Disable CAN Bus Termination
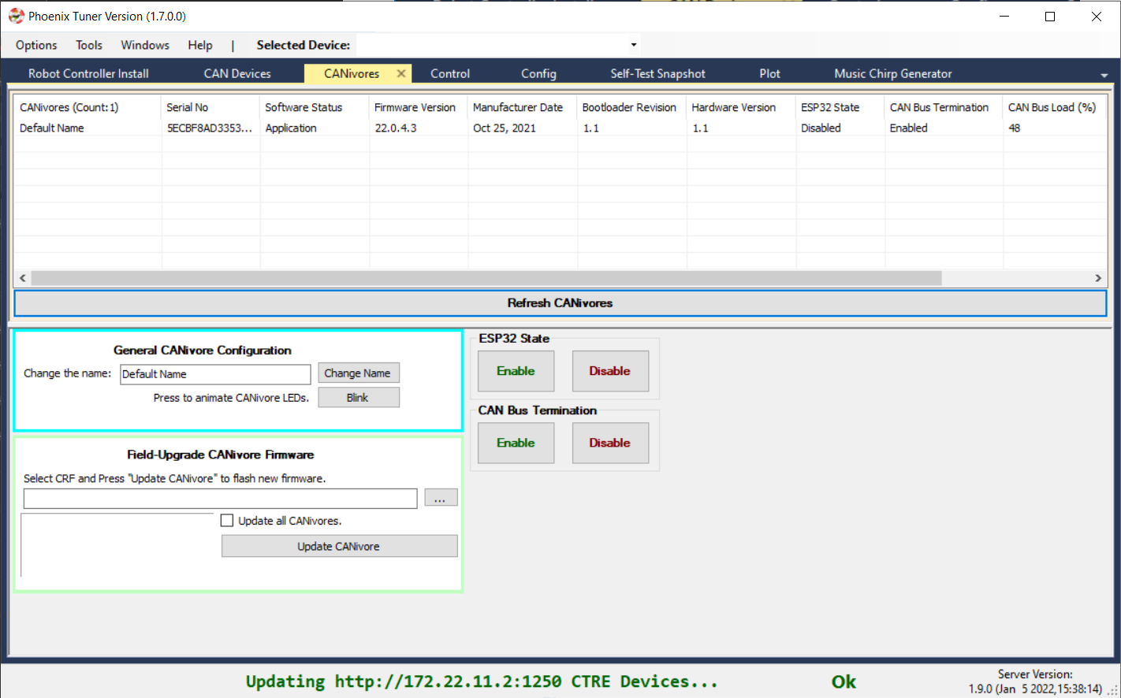 (610, 443)
